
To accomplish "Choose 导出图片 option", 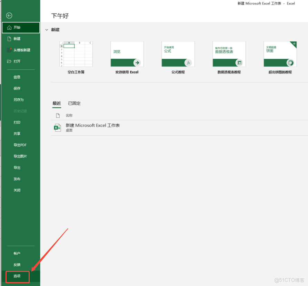I will coord(21,156).
